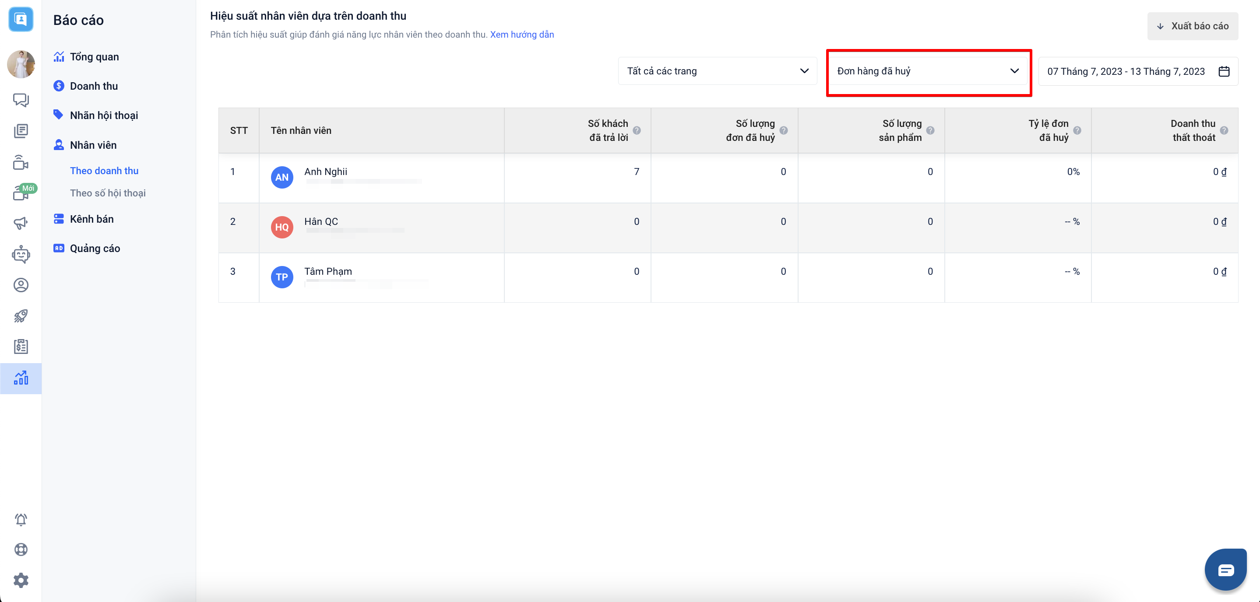Image resolution: width=1260 pixels, height=602 pixels.
Task: Open the date range picker field
Action: coord(1138,72)
